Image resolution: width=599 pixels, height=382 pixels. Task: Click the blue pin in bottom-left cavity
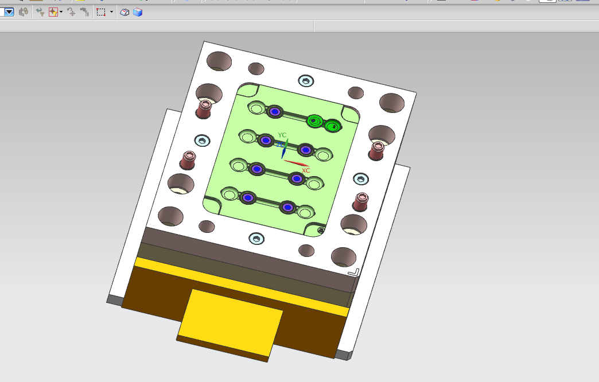pyautogui.click(x=248, y=197)
